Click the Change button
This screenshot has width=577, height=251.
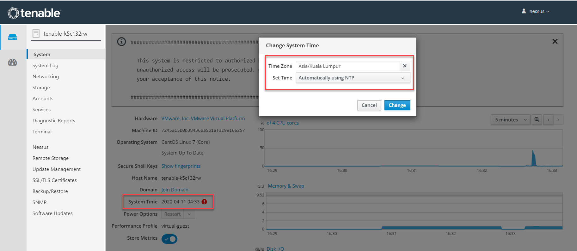click(397, 105)
